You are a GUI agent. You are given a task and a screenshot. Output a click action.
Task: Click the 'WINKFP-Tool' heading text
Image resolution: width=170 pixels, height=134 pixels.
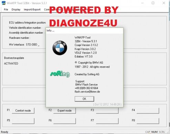tap(82, 37)
